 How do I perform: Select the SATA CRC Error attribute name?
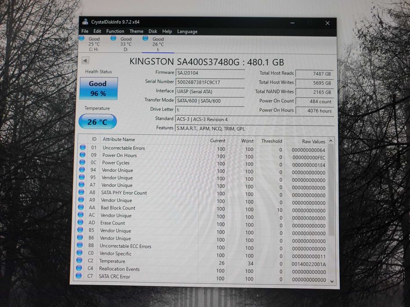[114, 276]
